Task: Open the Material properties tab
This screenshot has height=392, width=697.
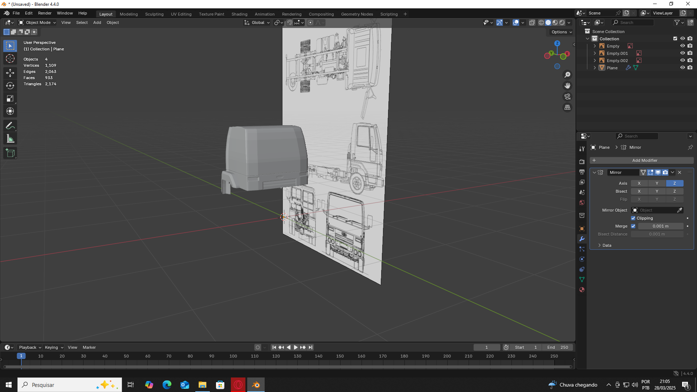Action: click(x=582, y=290)
